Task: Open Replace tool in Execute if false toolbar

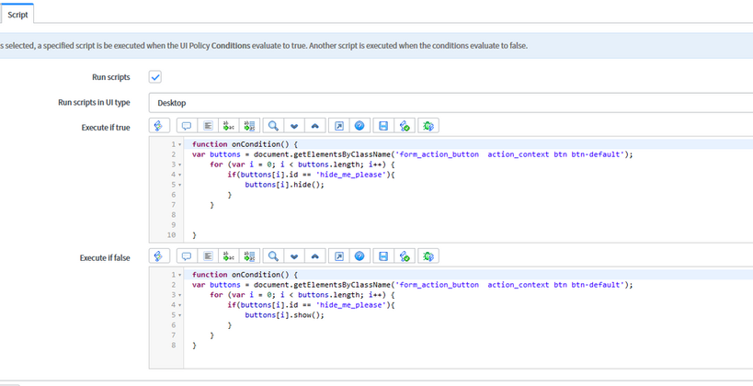Action: coord(229,255)
